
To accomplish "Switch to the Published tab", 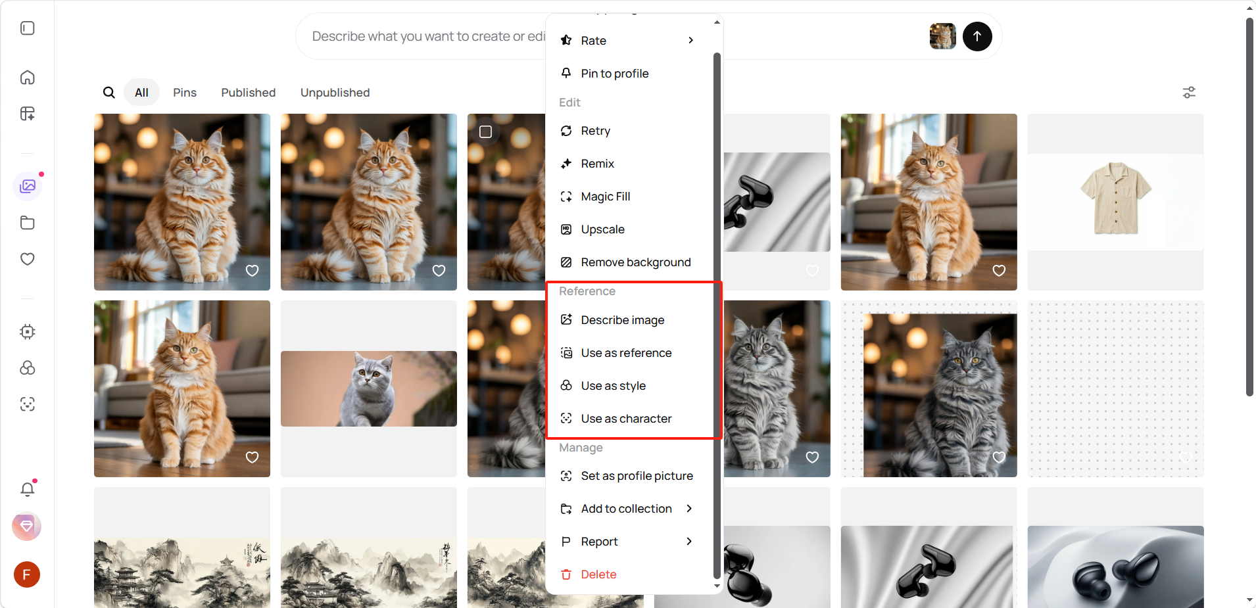I will click(x=249, y=93).
